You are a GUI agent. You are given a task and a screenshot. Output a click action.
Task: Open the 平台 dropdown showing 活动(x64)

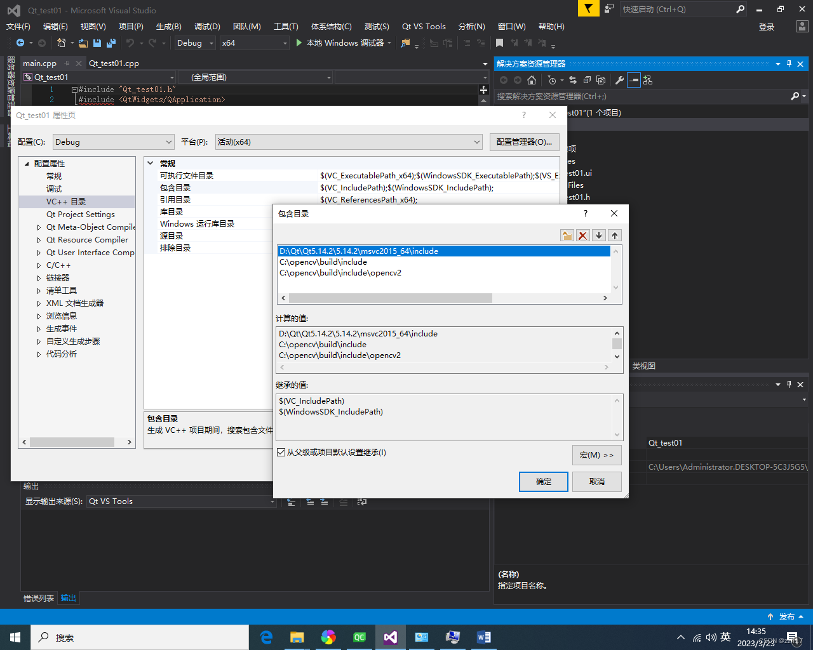478,142
